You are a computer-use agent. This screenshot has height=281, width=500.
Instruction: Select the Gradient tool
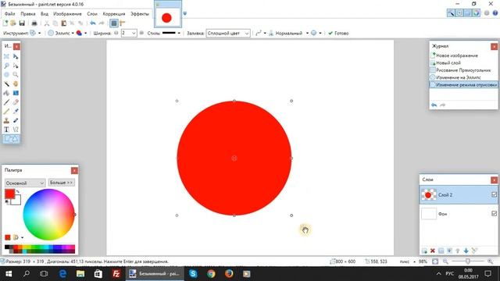point(16,93)
